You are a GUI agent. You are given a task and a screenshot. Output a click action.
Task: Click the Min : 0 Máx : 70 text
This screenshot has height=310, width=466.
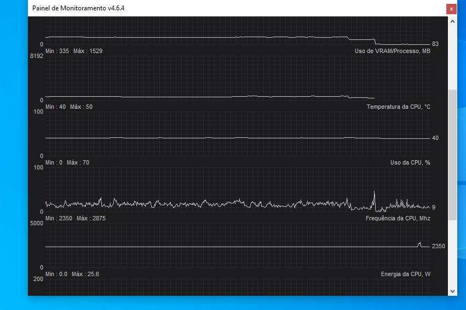click(67, 162)
